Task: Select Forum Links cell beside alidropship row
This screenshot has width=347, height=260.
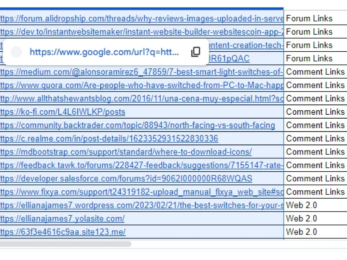Action: click(315, 19)
